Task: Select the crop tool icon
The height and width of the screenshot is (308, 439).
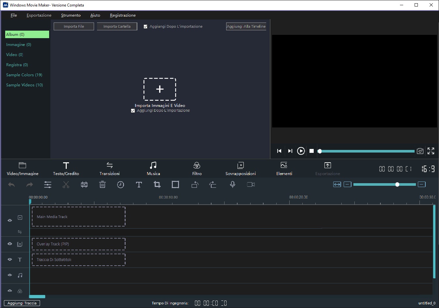Action: point(157,185)
